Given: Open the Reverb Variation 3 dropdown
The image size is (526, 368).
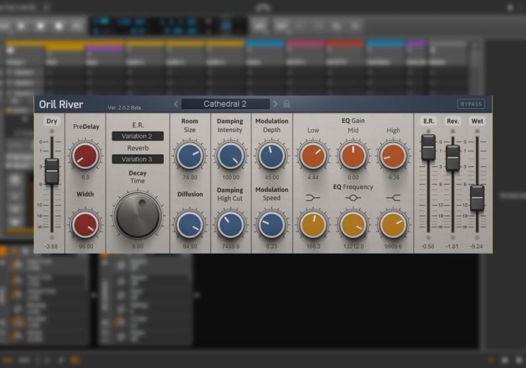Looking at the screenshot, I should click(x=137, y=159).
